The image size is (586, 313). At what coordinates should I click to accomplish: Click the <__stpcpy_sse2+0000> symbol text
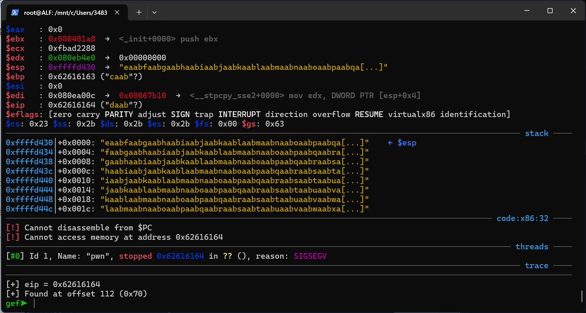pyautogui.click(x=237, y=95)
